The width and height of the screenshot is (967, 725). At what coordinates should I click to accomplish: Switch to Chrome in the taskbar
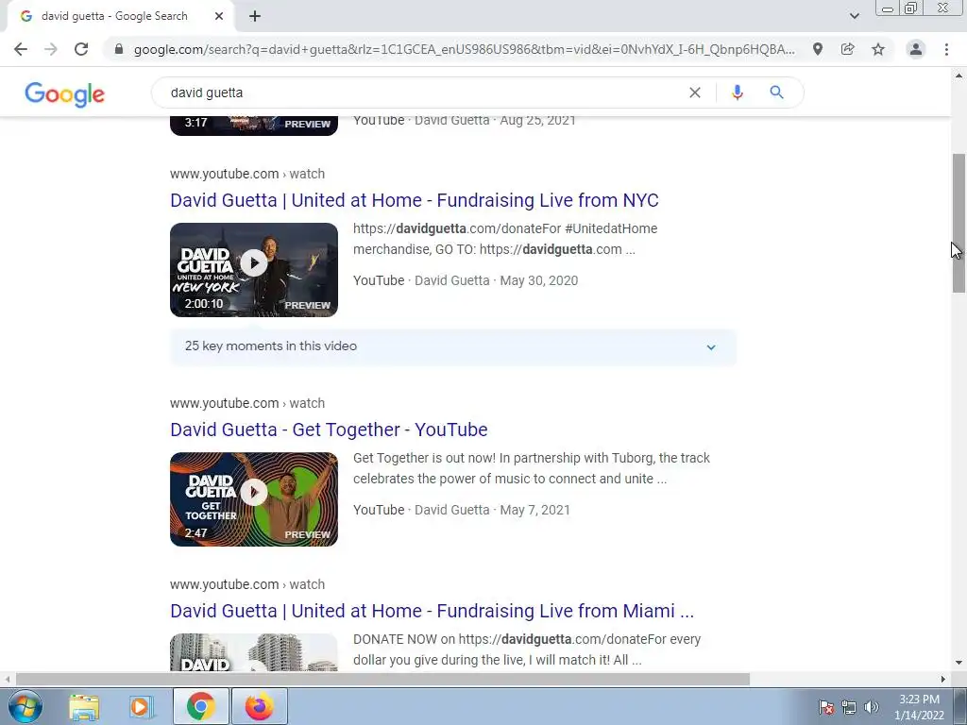pyautogui.click(x=200, y=706)
